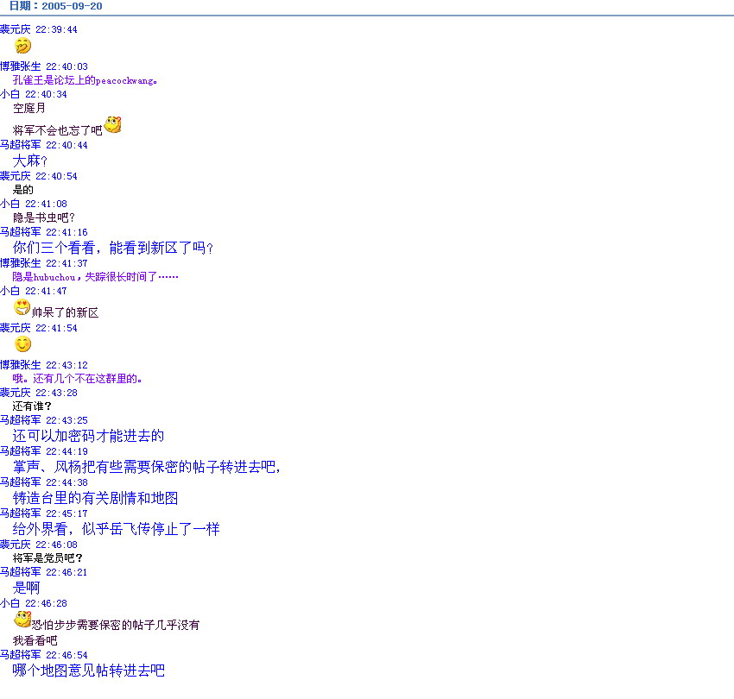Image resolution: width=734 pixels, height=699 pixels.
Task: Click sender line 马超将军 22:46:21
Action: (x=44, y=572)
